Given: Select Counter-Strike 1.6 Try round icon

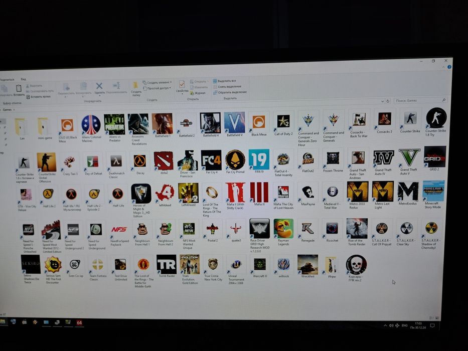Looking at the screenshot, I should coord(436,118).
